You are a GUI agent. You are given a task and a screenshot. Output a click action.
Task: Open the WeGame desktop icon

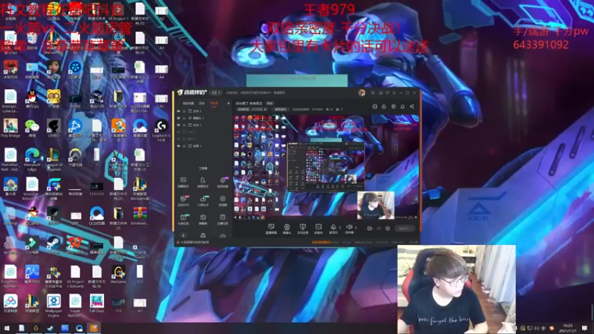click(118, 275)
